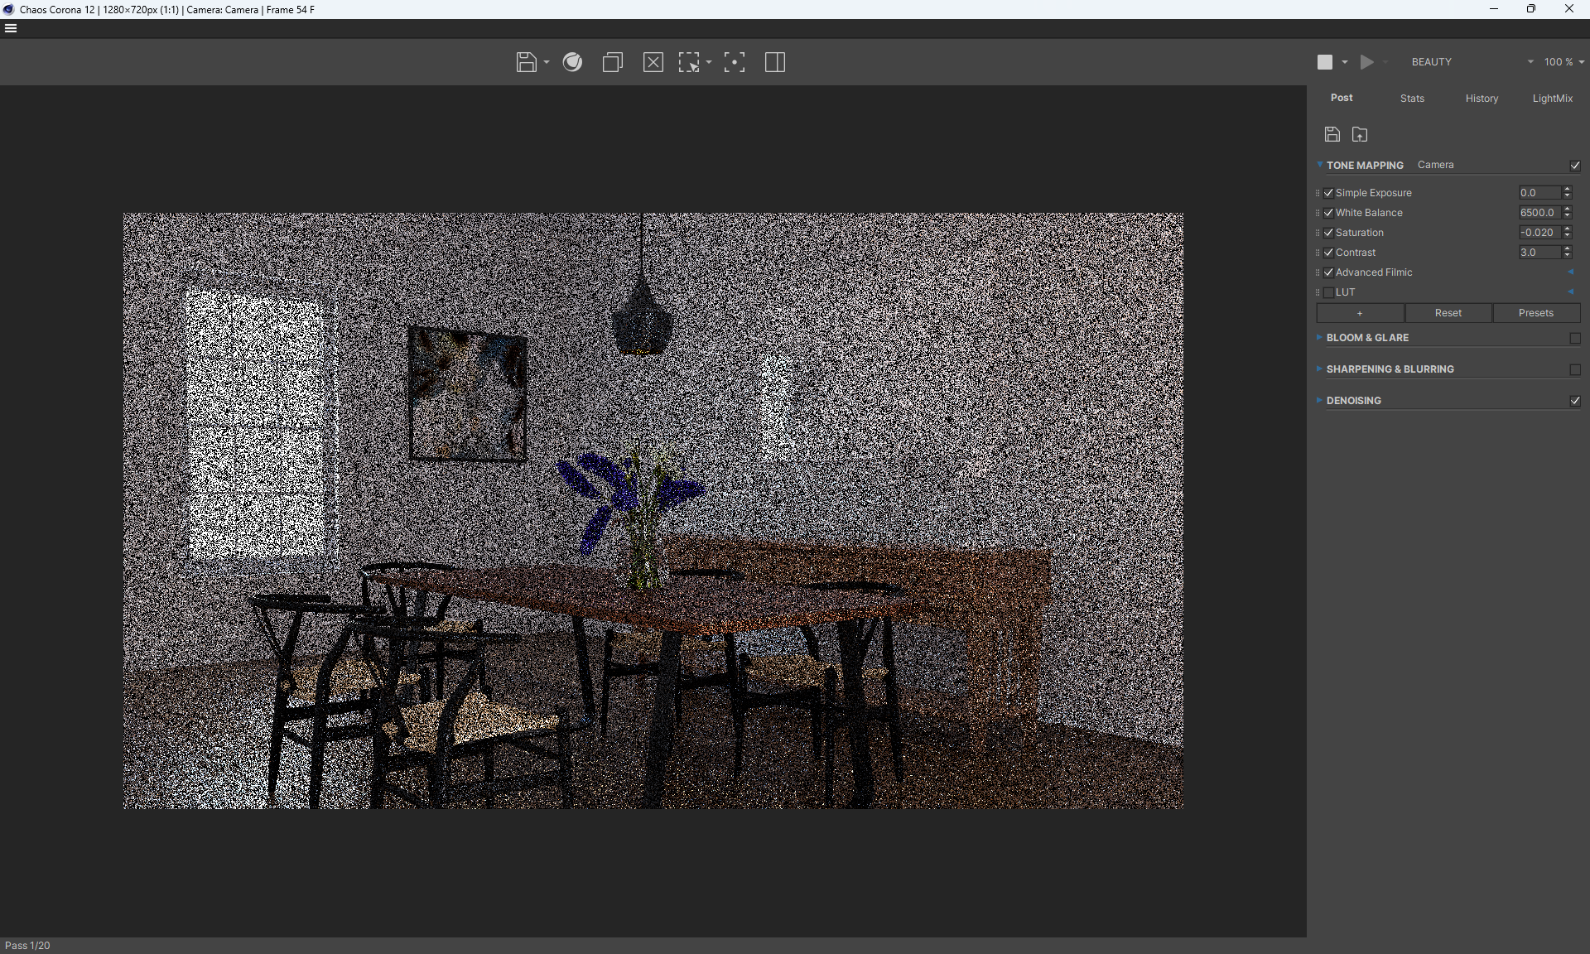Click the Presets button
This screenshot has height=954, width=1590.
point(1535,313)
